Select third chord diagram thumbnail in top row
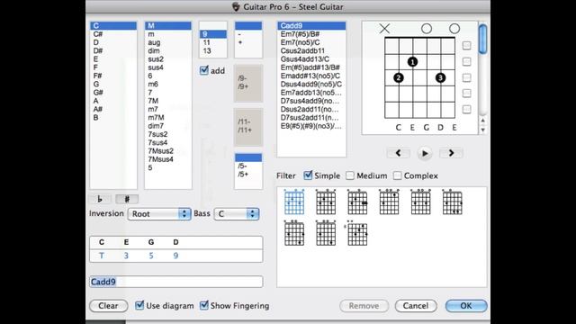Screen dimensions: 576x324 pos(357,202)
